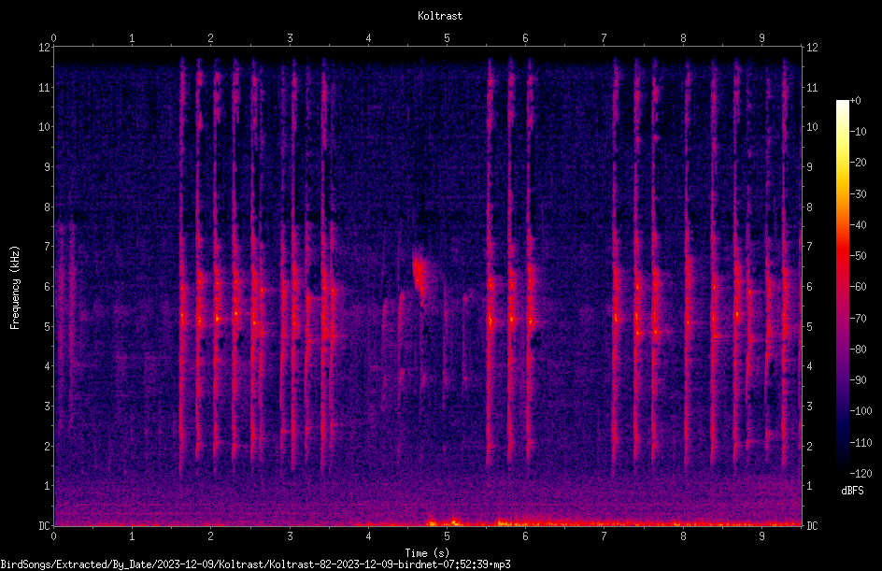Image resolution: width=882 pixels, height=571 pixels.
Task: Click the -60 dBFS legend value
Action: [858, 286]
